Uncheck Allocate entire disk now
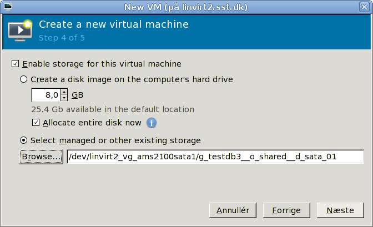Image resolution: width=373 pixels, height=227 pixels. pyautogui.click(x=36, y=123)
